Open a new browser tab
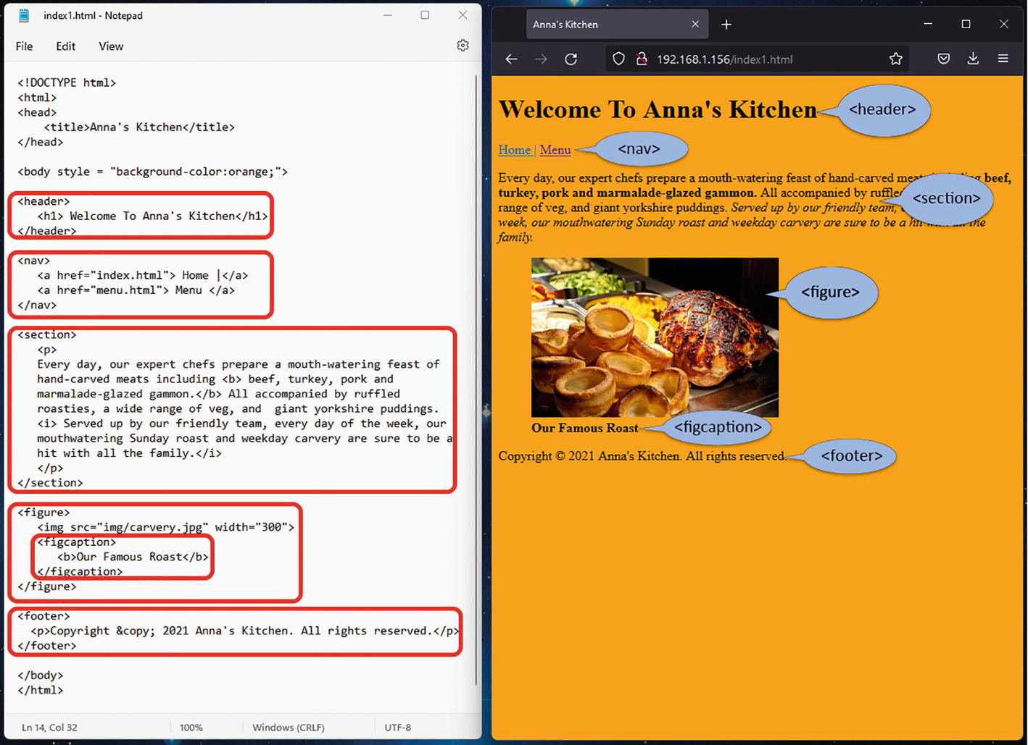The height and width of the screenshot is (745, 1028). tap(726, 25)
